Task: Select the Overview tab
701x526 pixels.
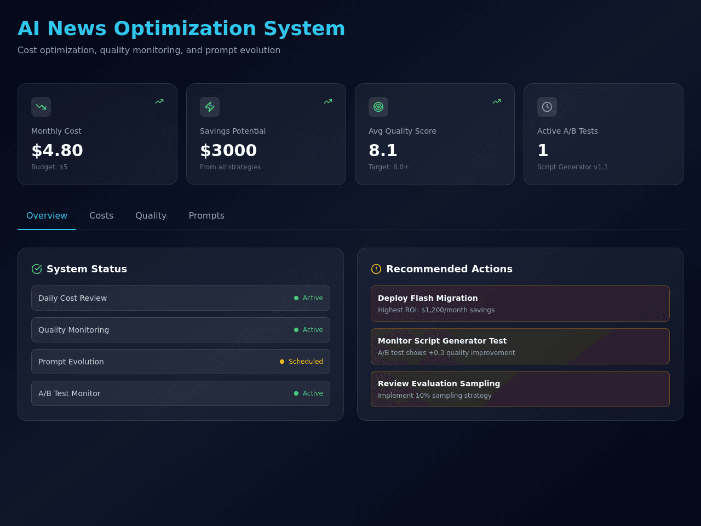Action: [x=47, y=216]
